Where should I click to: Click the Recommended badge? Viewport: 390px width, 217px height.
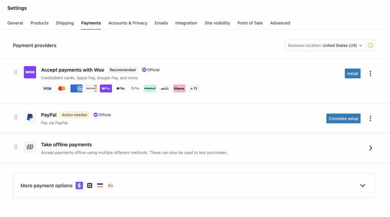(x=123, y=70)
